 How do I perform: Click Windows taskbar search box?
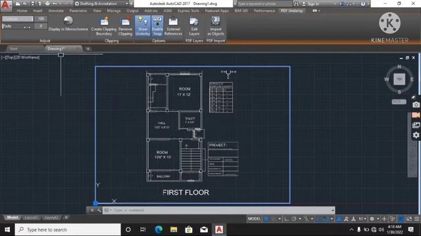(x=68, y=229)
